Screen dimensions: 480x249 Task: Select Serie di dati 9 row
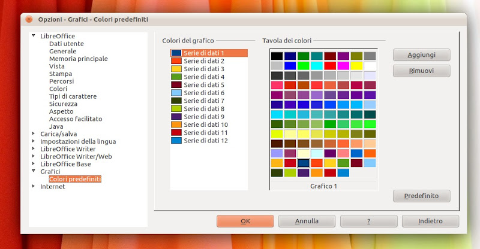coord(209,116)
